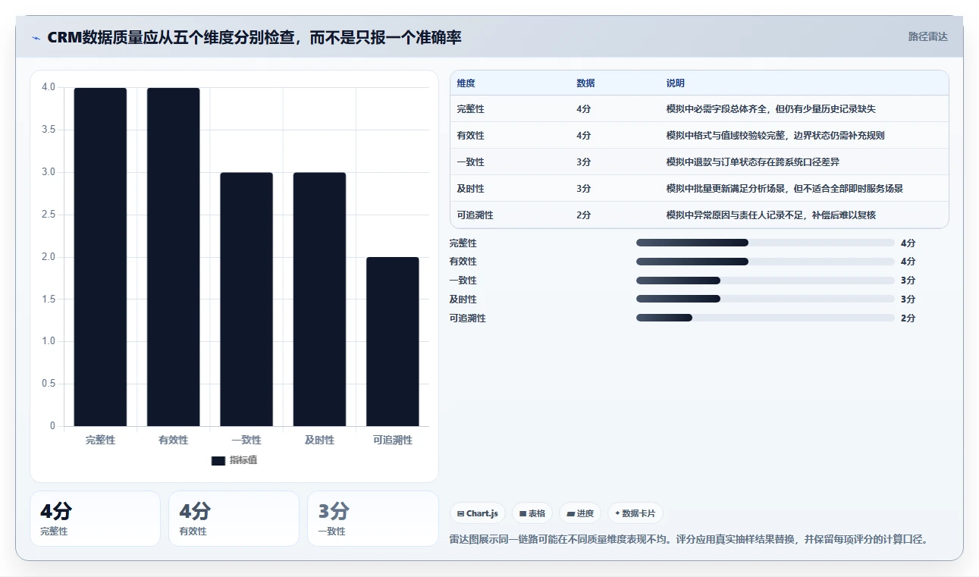This screenshot has width=979, height=577.
Task: Click the 可追溯性 x-axis label
Action: (x=393, y=440)
